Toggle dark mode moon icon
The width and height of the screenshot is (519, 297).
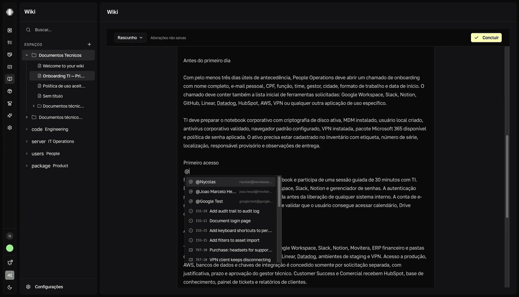click(10, 287)
